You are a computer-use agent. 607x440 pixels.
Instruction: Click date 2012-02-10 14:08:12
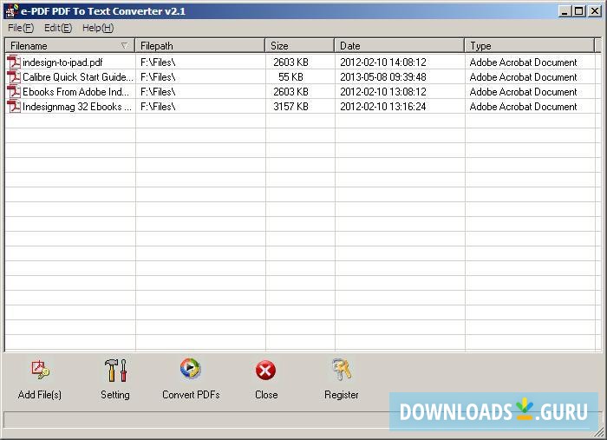point(383,62)
